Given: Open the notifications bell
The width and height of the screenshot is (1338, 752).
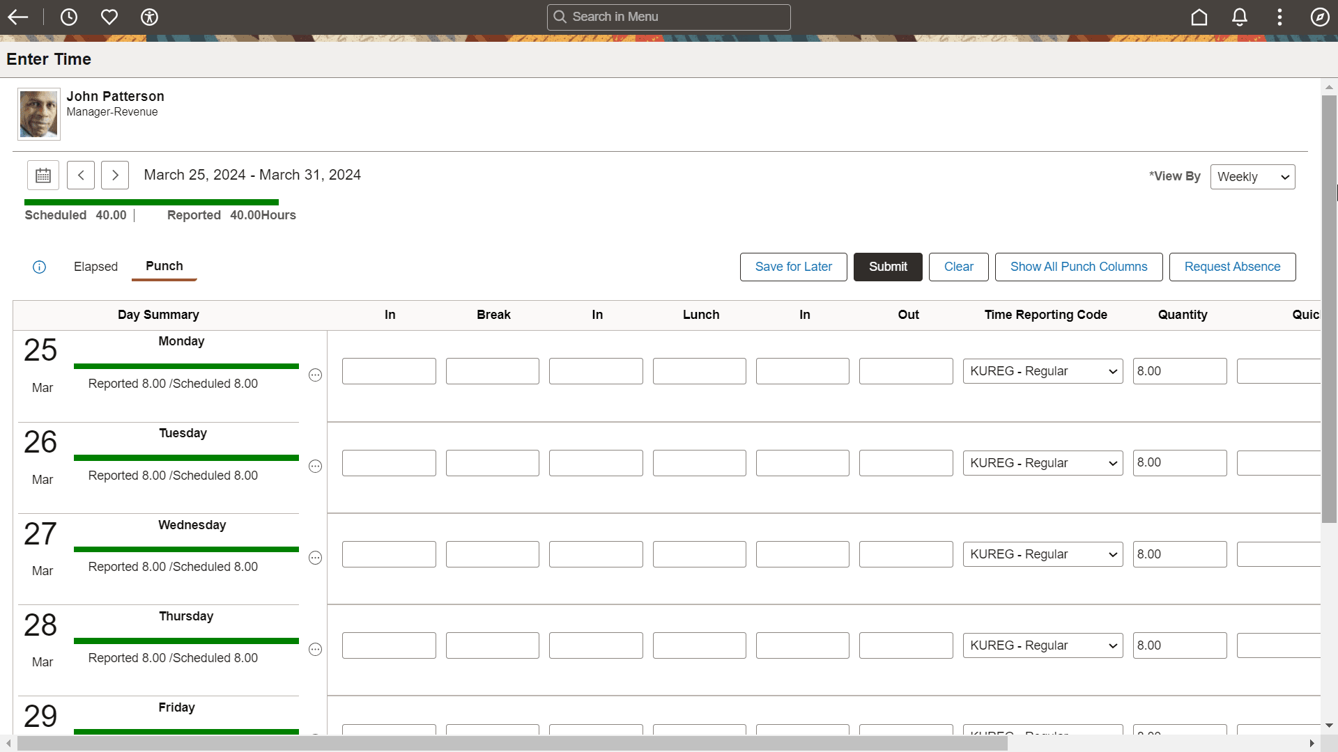Looking at the screenshot, I should pyautogui.click(x=1239, y=17).
